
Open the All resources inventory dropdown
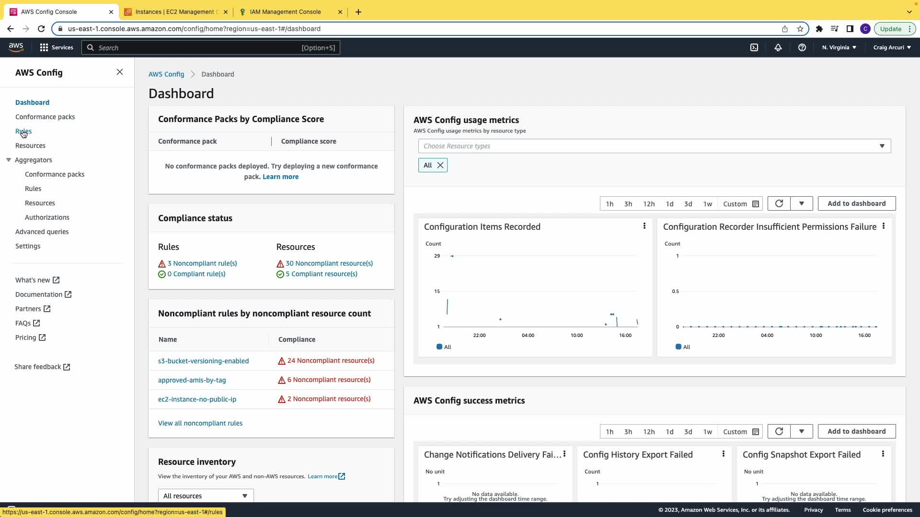pos(206,496)
